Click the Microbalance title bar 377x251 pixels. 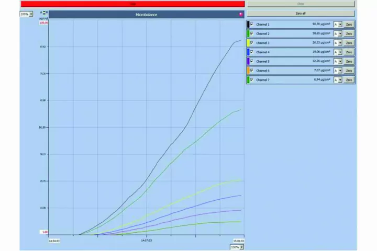146,15
